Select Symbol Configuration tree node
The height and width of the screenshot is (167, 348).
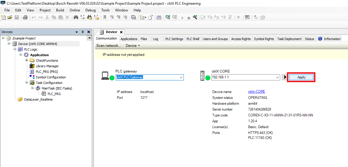[x=51, y=77]
